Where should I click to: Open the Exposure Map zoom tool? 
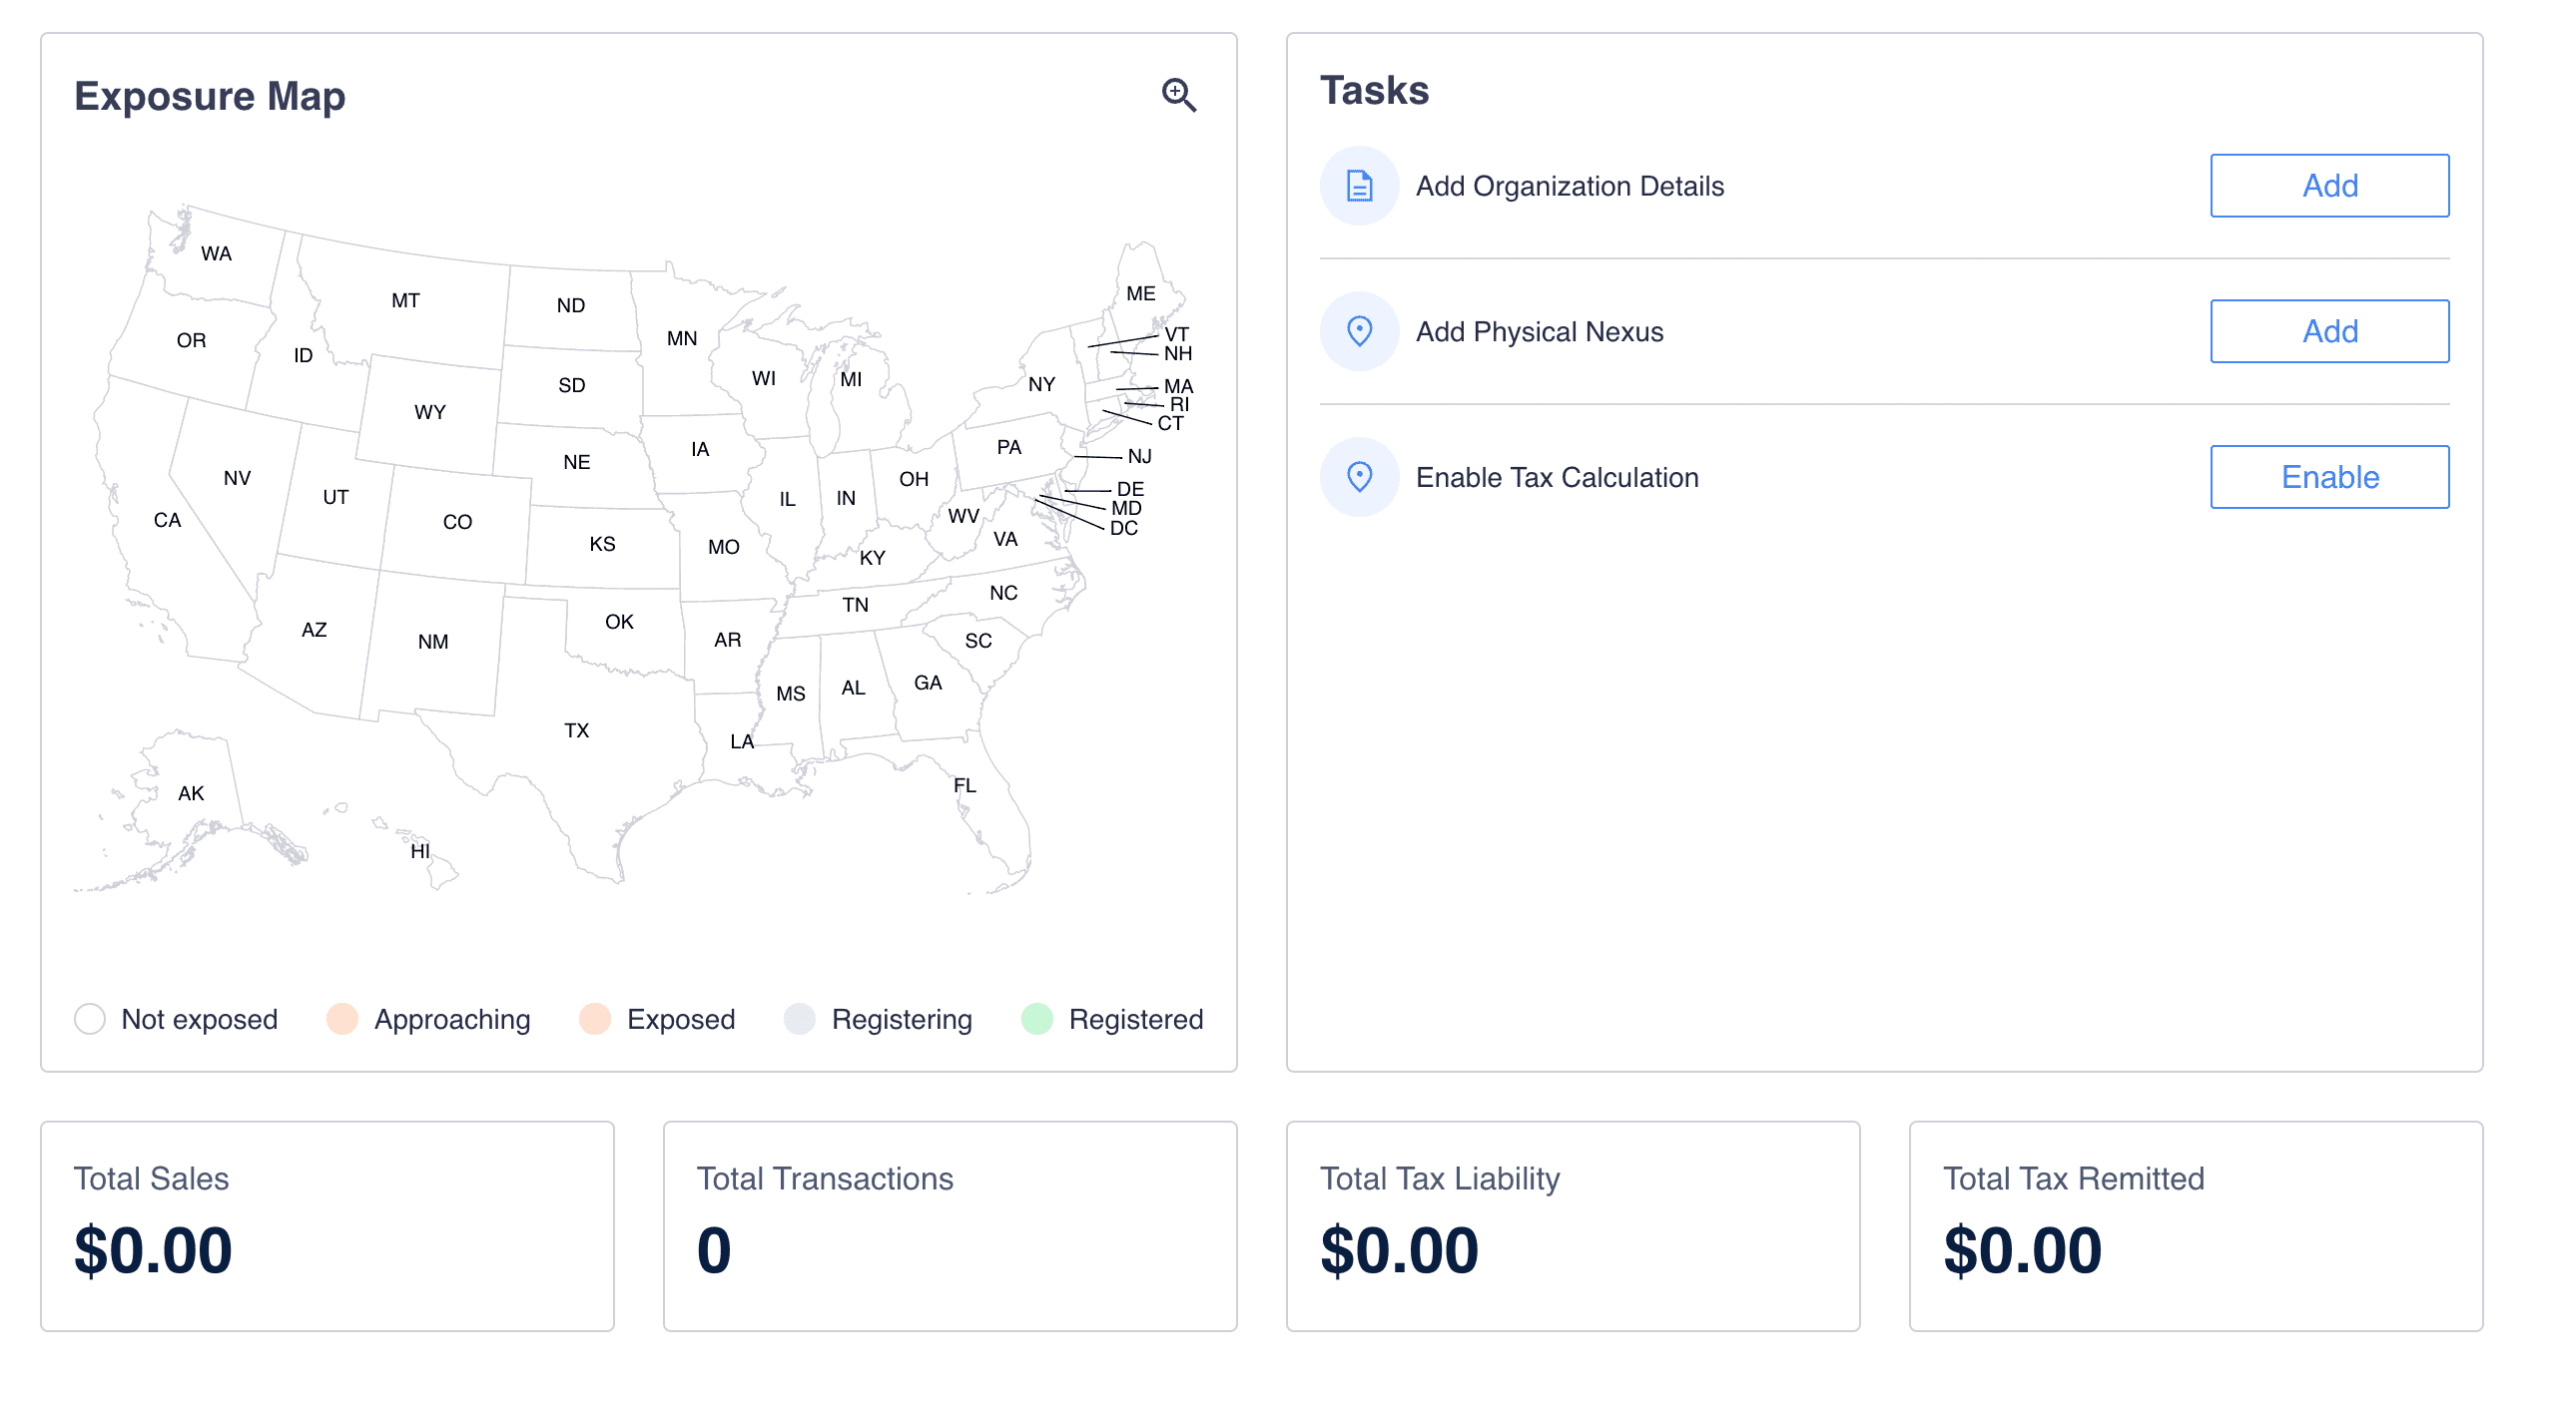point(1178,95)
